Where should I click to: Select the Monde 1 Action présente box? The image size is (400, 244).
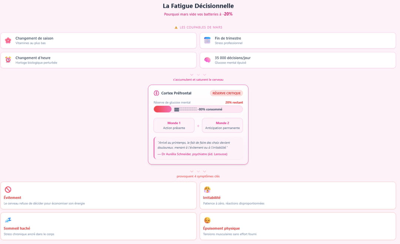pyautogui.click(x=174, y=125)
